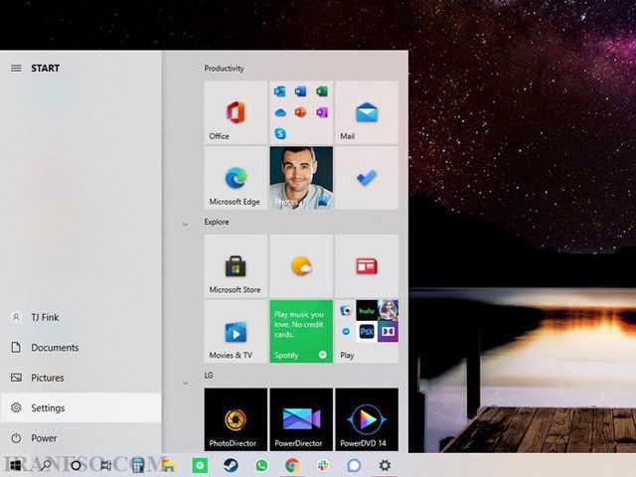The image size is (636, 477).
Task: Toggle the START hamburger menu
Action: point(16,69)
